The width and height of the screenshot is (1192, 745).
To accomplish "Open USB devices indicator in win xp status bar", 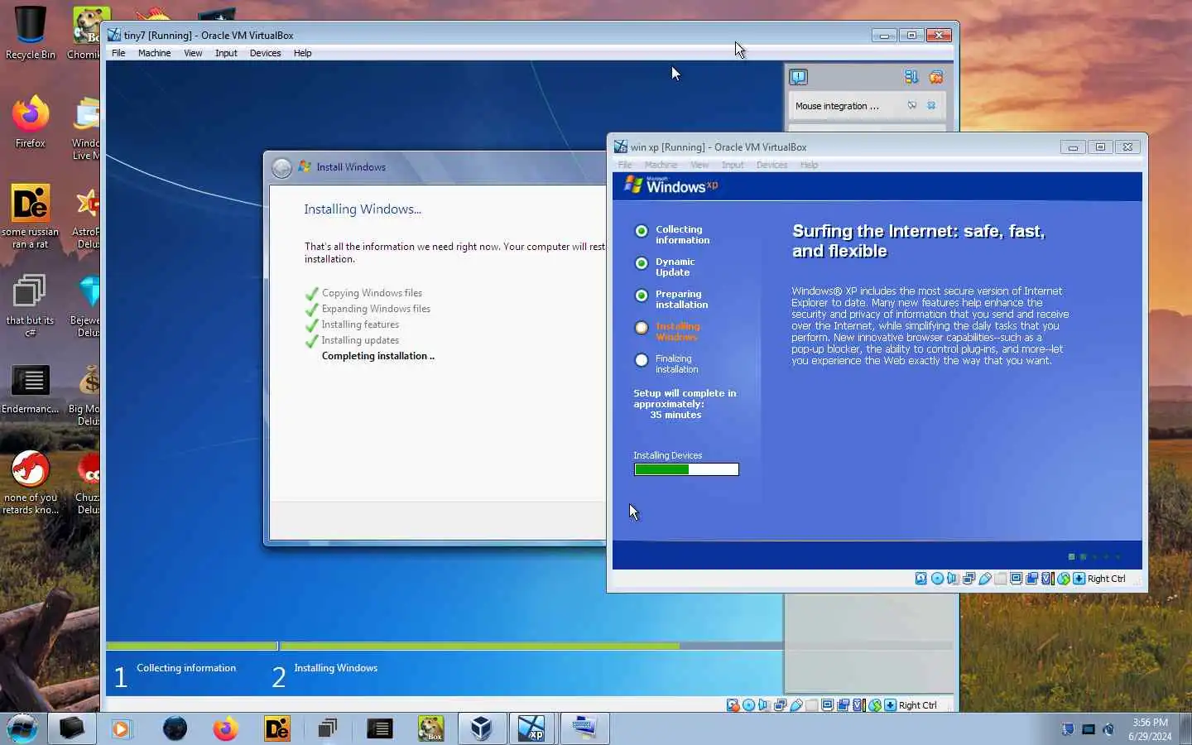I will [985, 579].
